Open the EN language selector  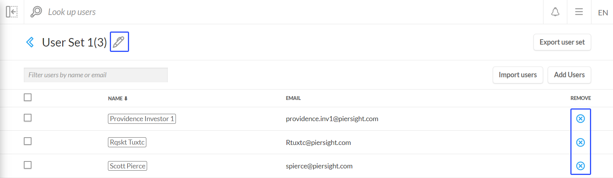tap(603, 13)
